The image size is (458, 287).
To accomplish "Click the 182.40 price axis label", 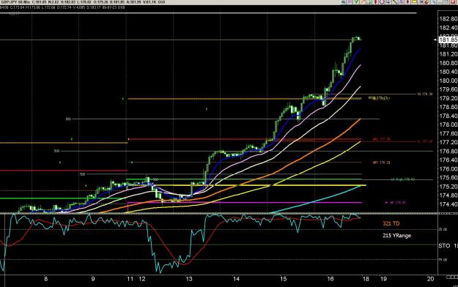I will point(448,28).
